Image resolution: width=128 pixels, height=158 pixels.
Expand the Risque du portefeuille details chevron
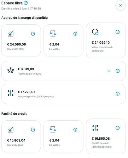click(x=109, y=71)
